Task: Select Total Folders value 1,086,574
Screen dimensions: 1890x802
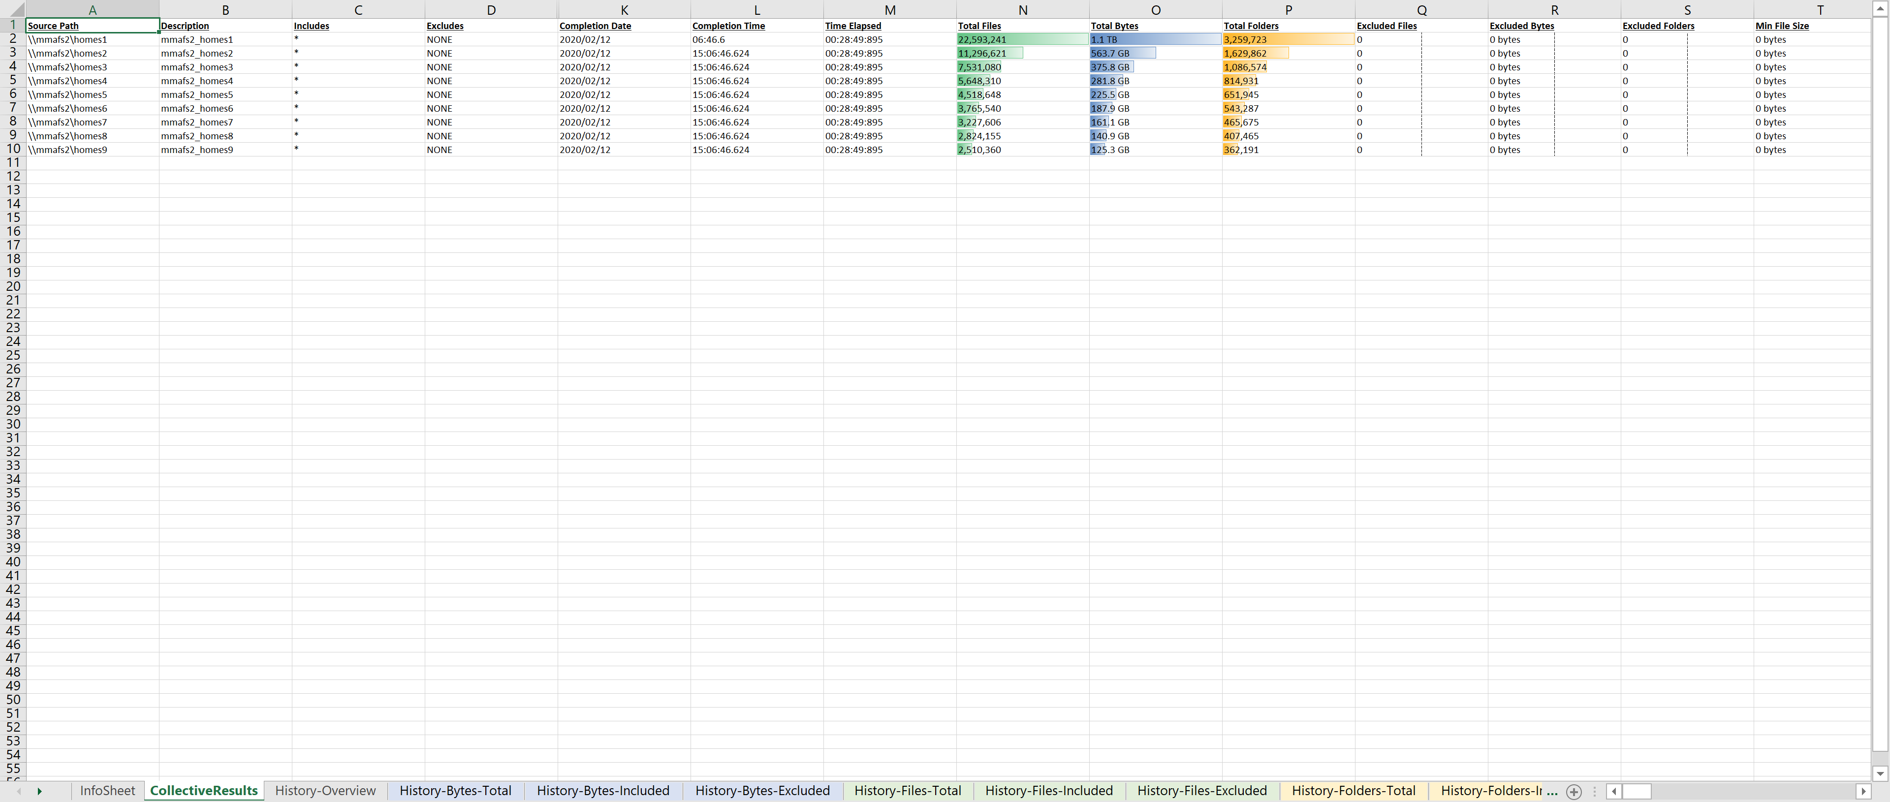Action: coord(1289,67)
